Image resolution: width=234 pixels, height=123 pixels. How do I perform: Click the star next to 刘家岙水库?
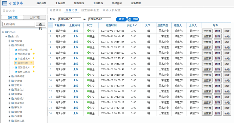33,58
